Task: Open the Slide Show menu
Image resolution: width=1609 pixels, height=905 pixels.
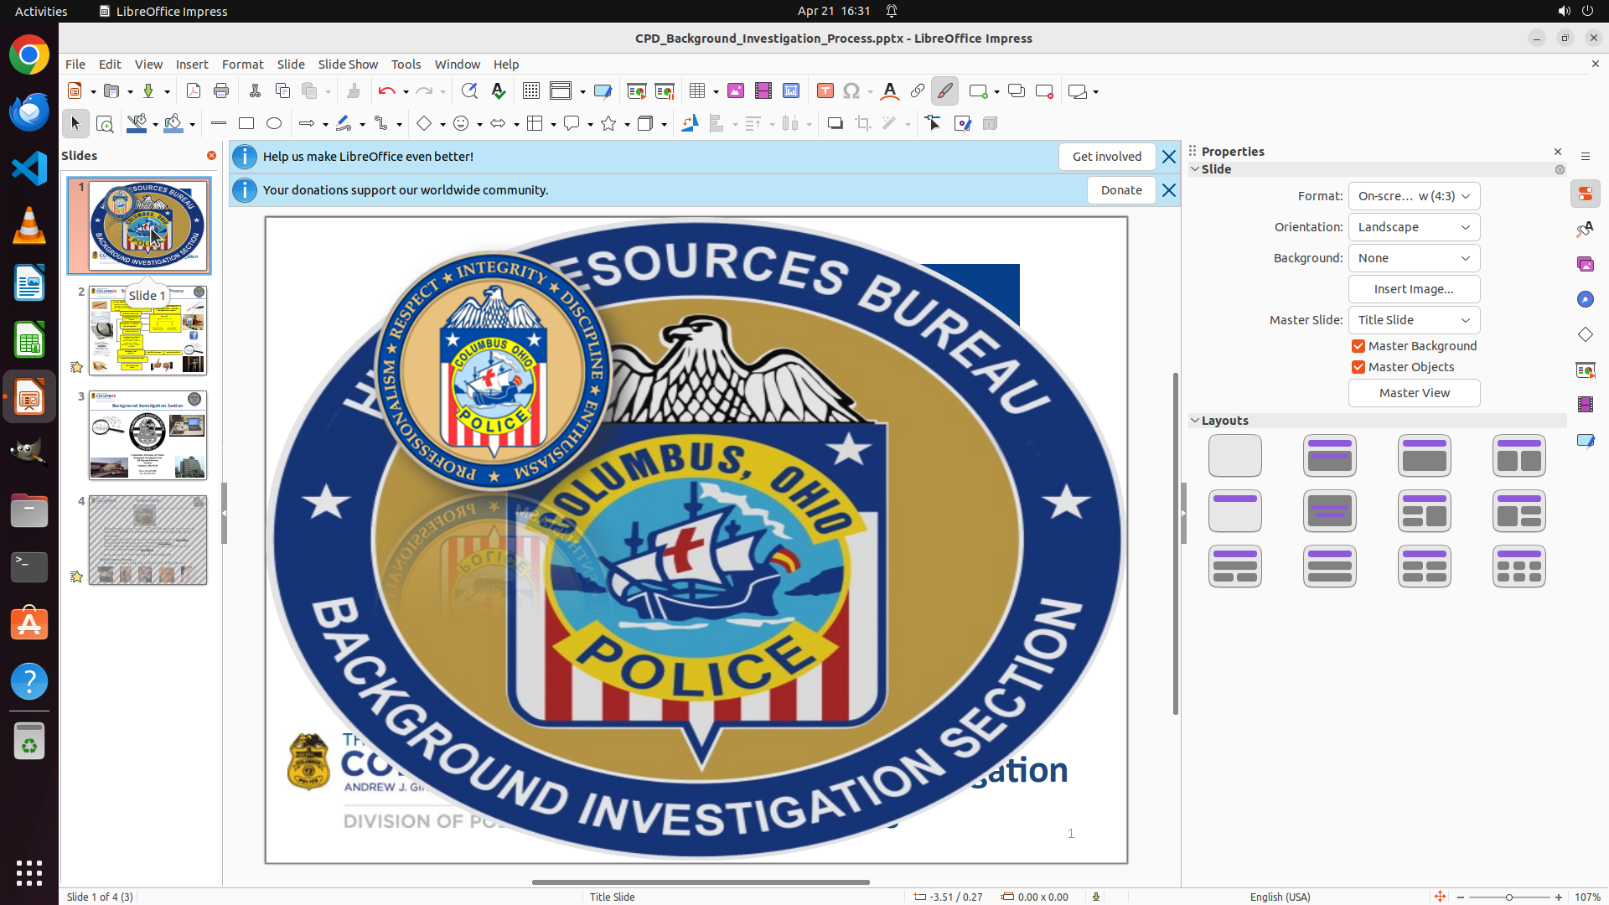Action: (347, 65)
